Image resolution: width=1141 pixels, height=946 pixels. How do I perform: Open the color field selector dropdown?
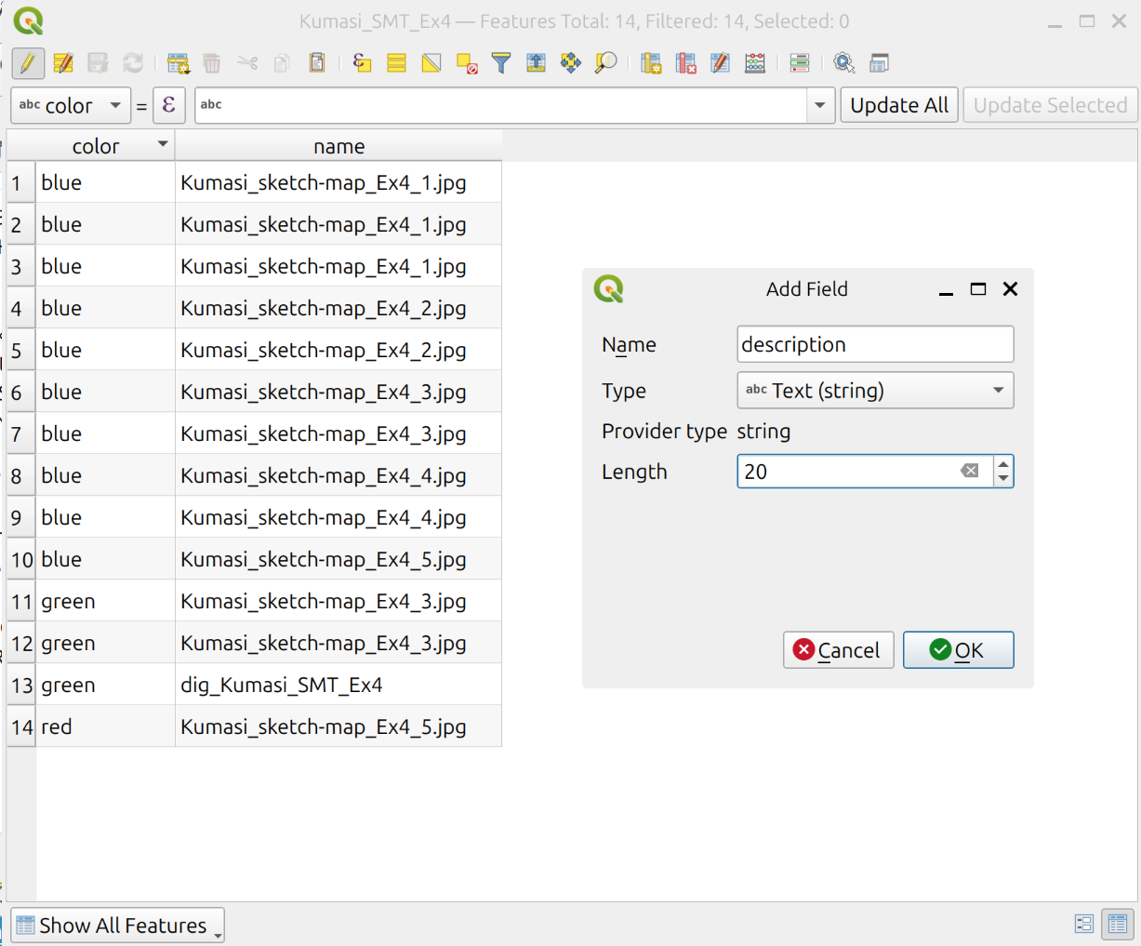[71, 105]
